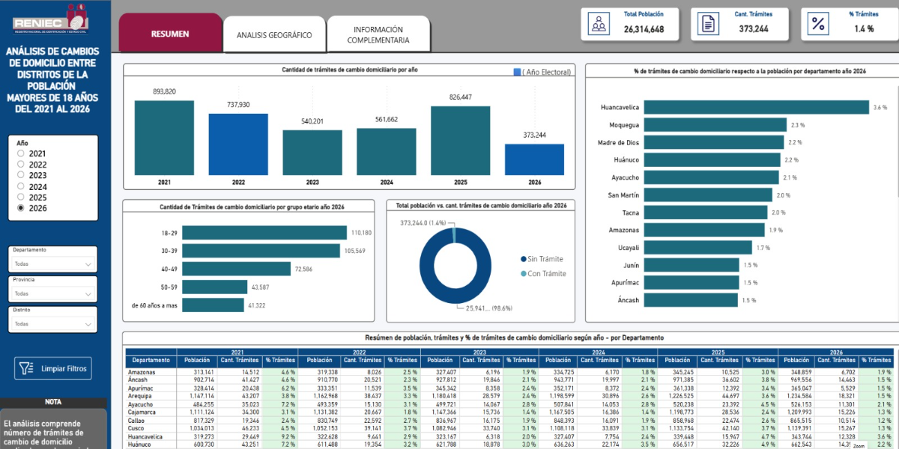
Task: Switch to the RESUMEN tab
Action: coord(170,33)
